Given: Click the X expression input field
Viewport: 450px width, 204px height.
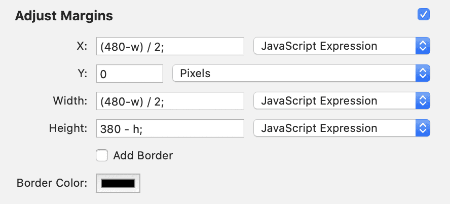Looking at the screenshot, I should tap(170, 46).
